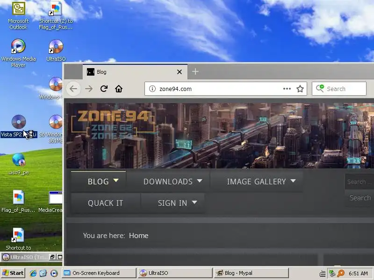Maximize the minimized UltraISO window
This screenshot has width=374, height=280.
point(60,257)
